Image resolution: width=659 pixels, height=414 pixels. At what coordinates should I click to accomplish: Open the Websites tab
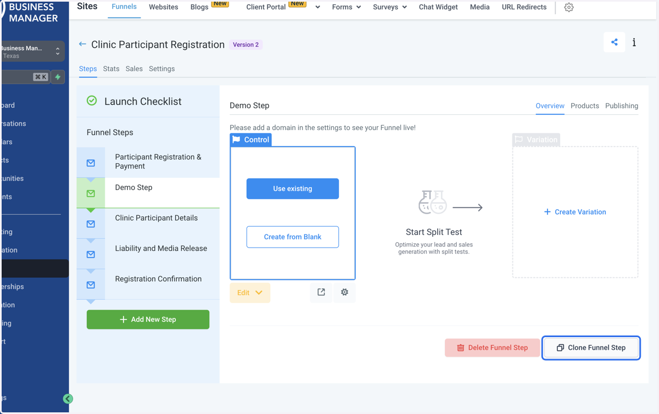coord(164,7)
